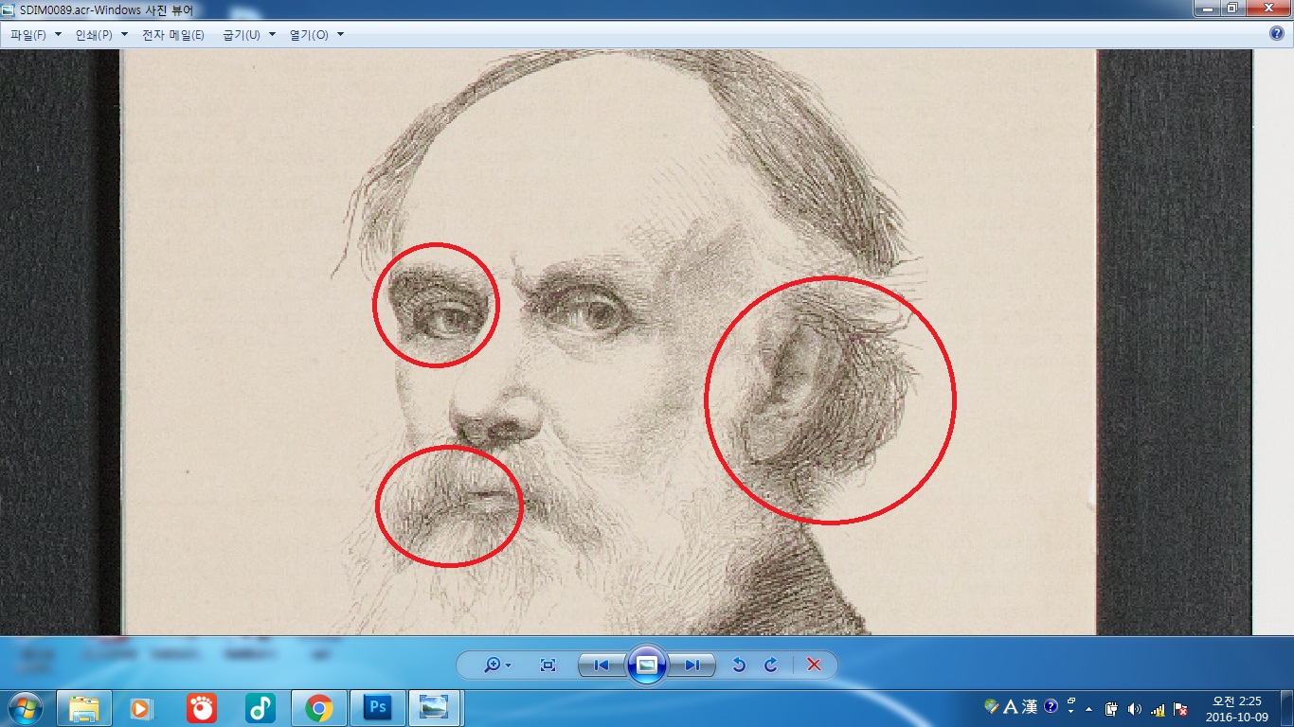
Task: Click the 전자 메일(E) toolbar item
Action: coord(172,34)
